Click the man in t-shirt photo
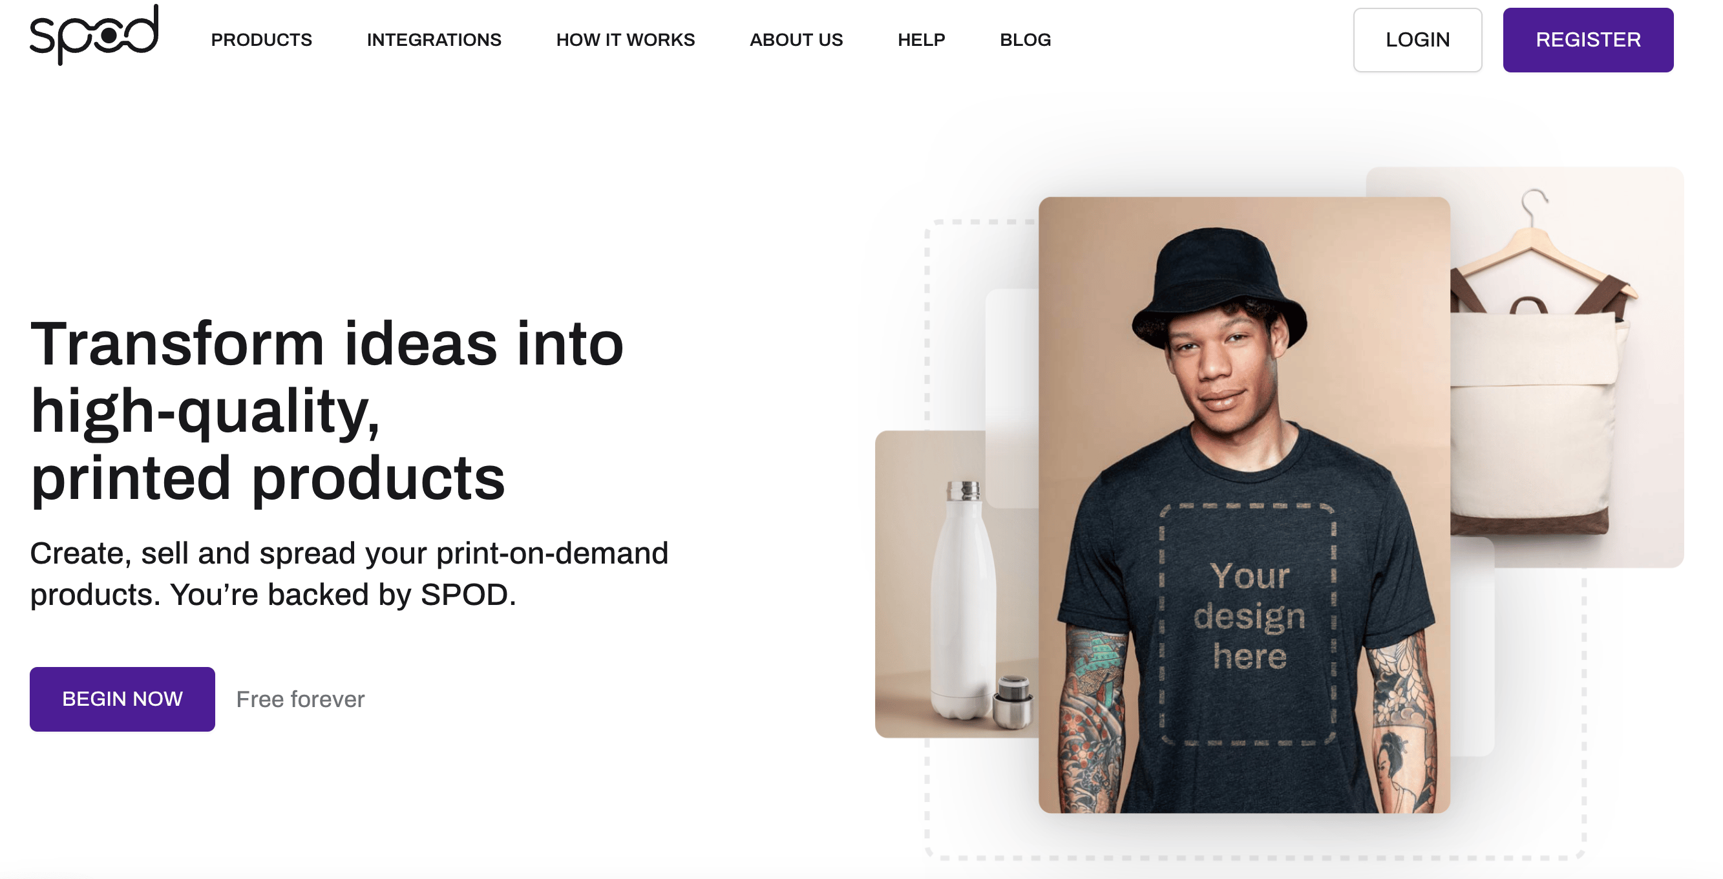 (x=1244, y=505)
